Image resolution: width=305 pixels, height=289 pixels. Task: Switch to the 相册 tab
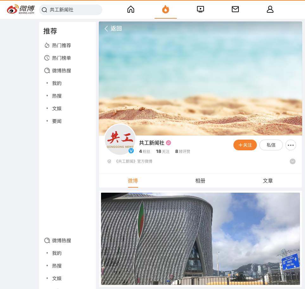coord(200,181)
